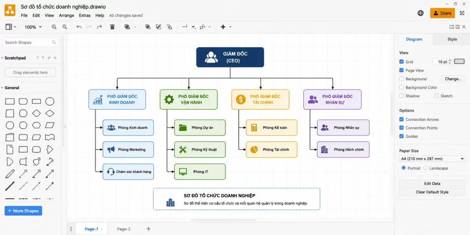
Task: Add a new page with plus button
Action: (x=148, y=229)
